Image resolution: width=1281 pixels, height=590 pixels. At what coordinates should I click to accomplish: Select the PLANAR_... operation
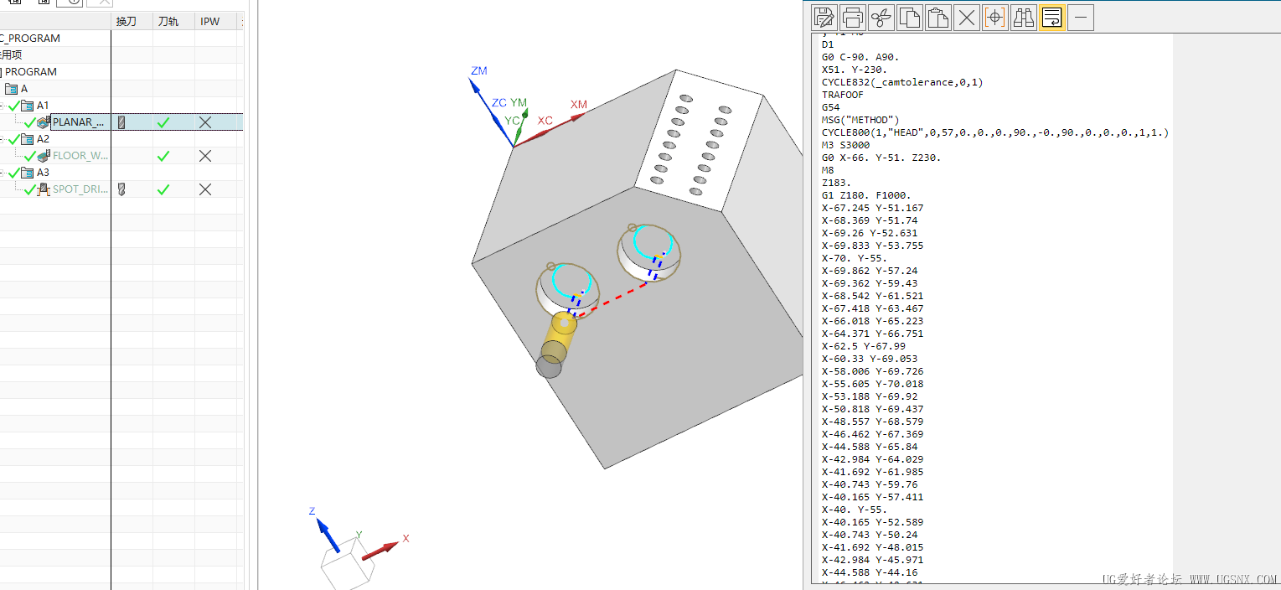(x=79, y=122)
